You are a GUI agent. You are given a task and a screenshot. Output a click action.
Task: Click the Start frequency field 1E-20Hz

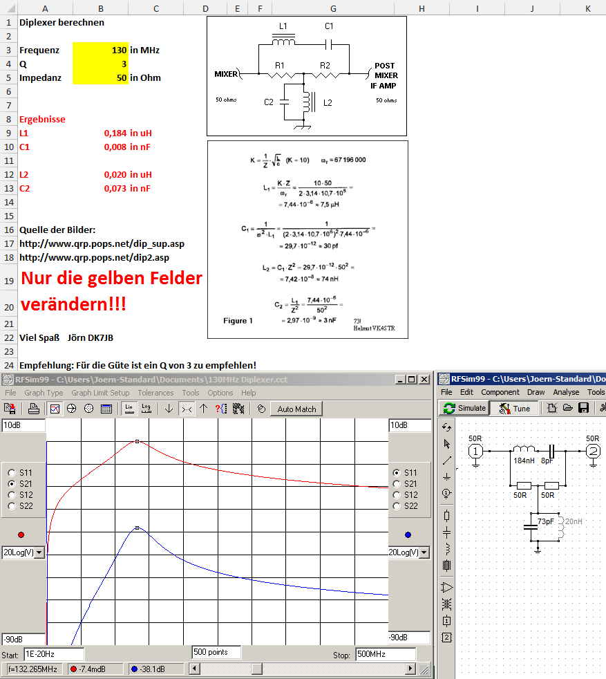click(x=54, y=654)
